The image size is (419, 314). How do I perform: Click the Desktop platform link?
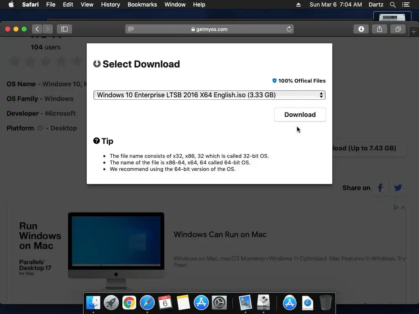[63, 128]
